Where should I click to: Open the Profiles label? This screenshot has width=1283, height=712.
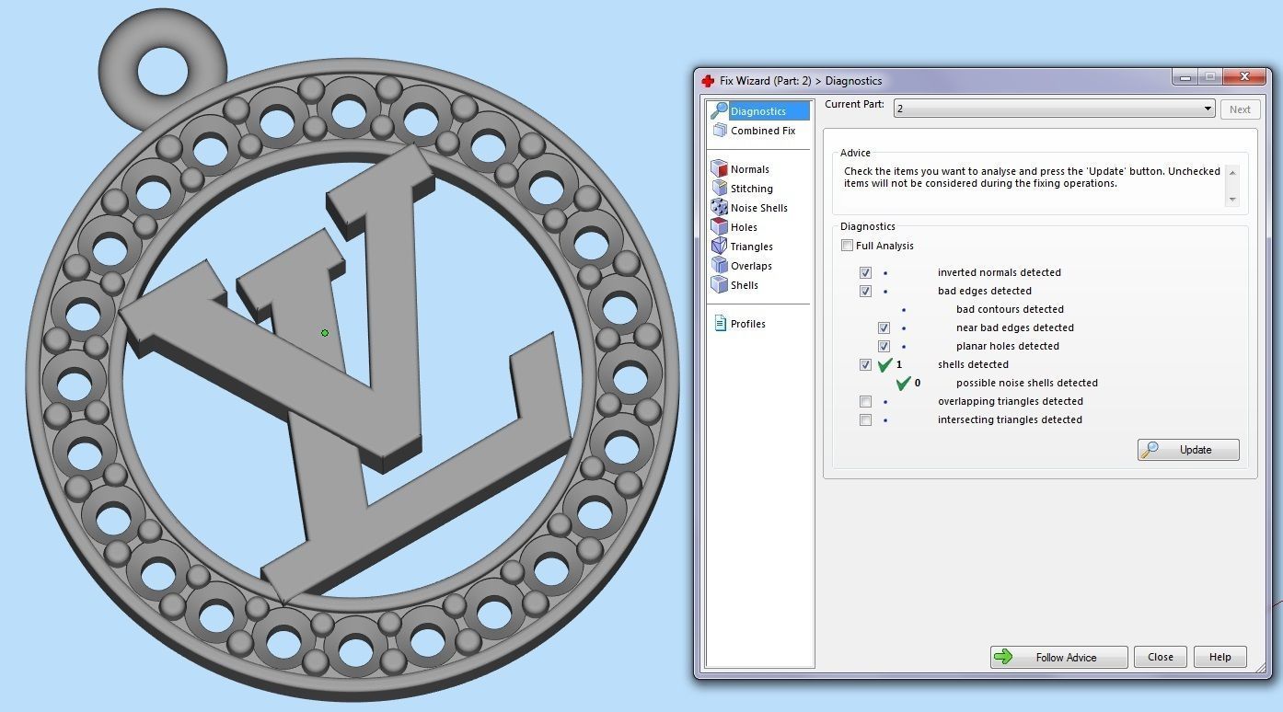tap(748, 324)
